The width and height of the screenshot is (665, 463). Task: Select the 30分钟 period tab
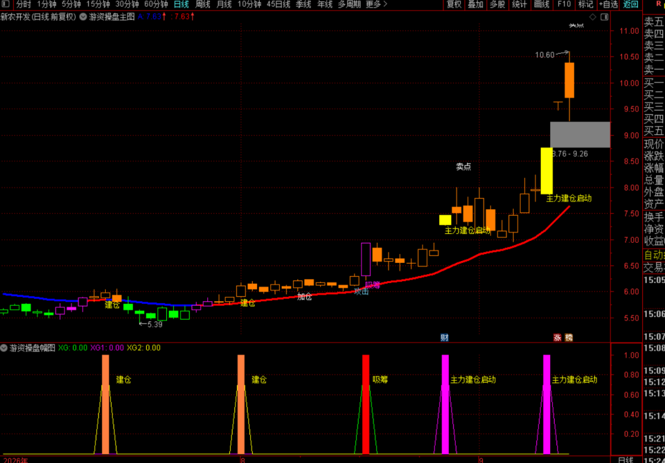click(127, 5)
